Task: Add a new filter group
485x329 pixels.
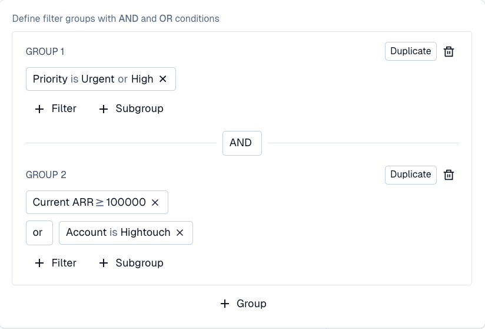Action: point(242,304)
